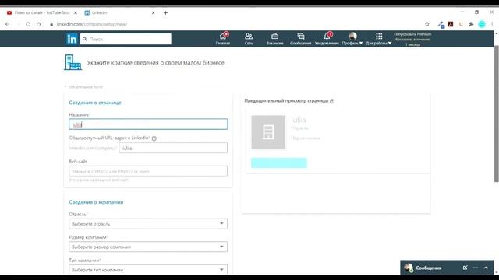499x280 pixels.
Task: Click the orange U extension icon
Action: point(461,24)
